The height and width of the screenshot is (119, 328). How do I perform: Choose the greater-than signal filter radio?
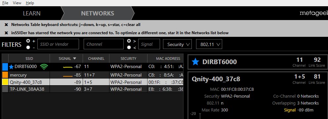pyautogui.click(x=129, y=41)
